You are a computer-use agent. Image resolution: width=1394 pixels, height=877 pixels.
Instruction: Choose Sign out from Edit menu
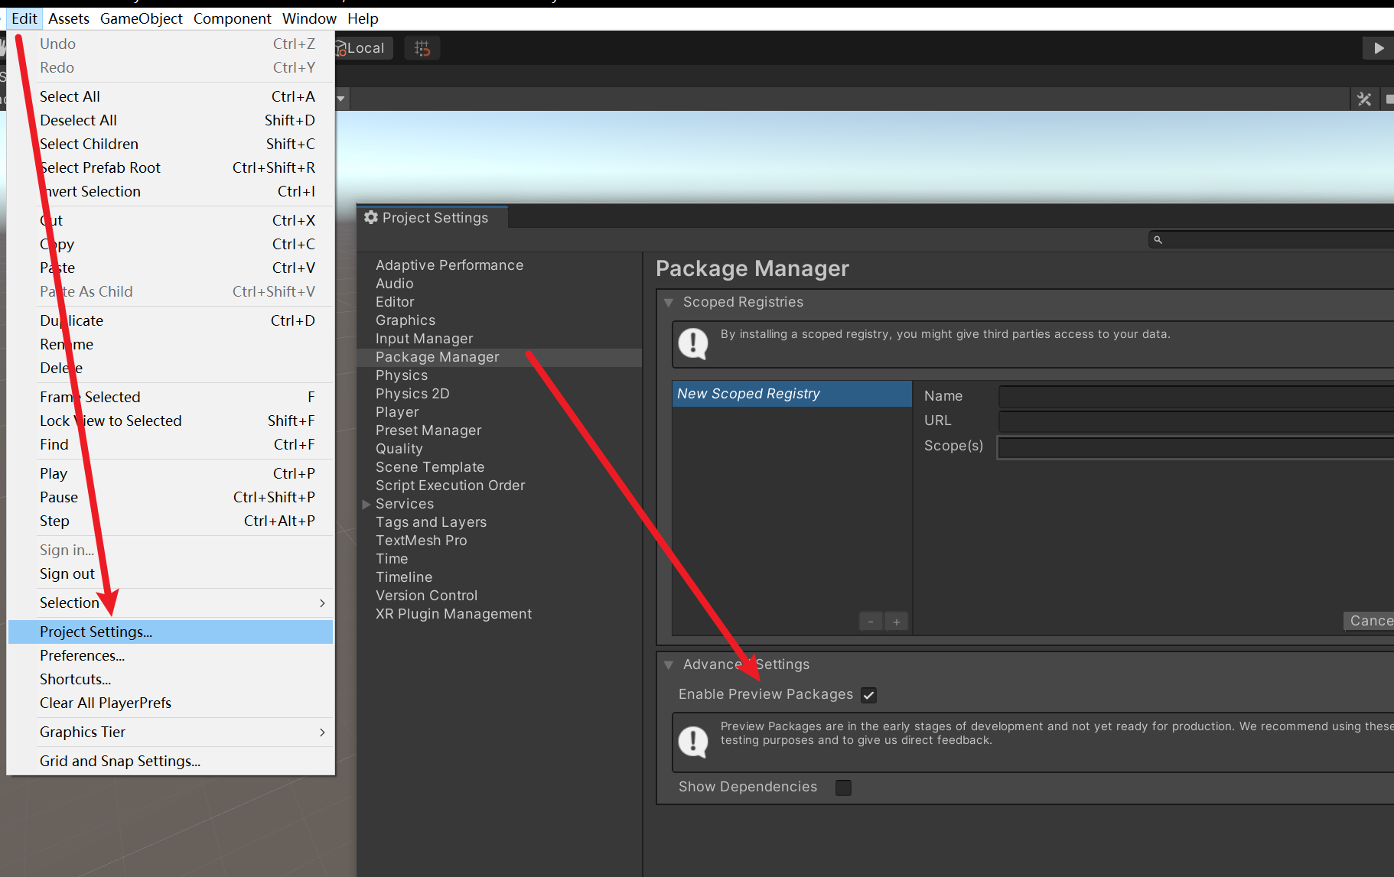pos(171,574)
